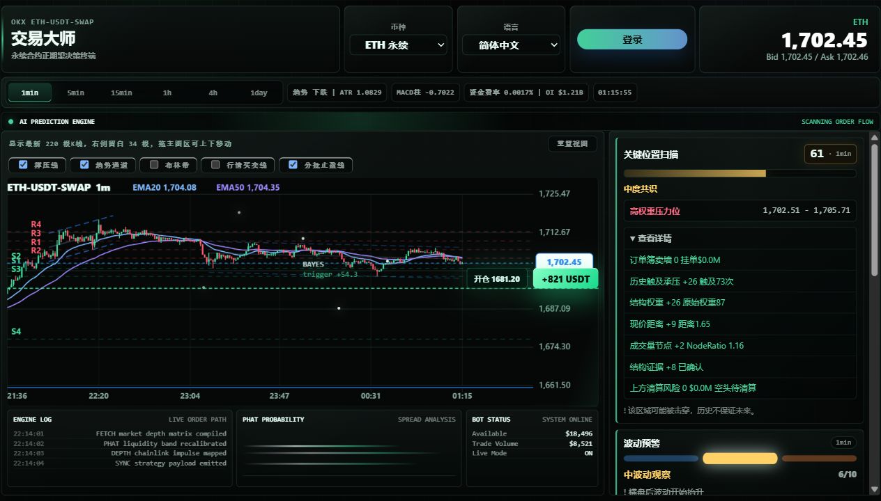
Task: Click the +821 USDT profit tag
Action: click(x=565, y=279)
